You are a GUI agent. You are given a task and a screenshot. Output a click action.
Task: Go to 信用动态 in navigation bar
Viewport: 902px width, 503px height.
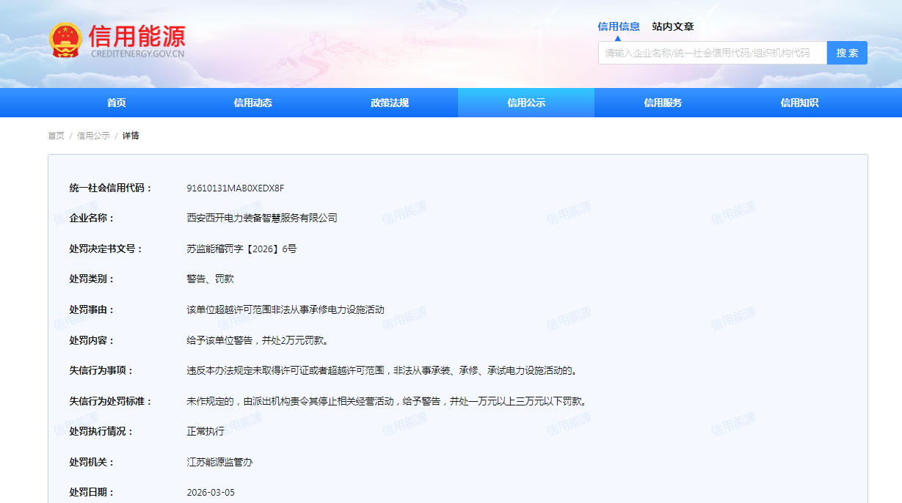252,103
